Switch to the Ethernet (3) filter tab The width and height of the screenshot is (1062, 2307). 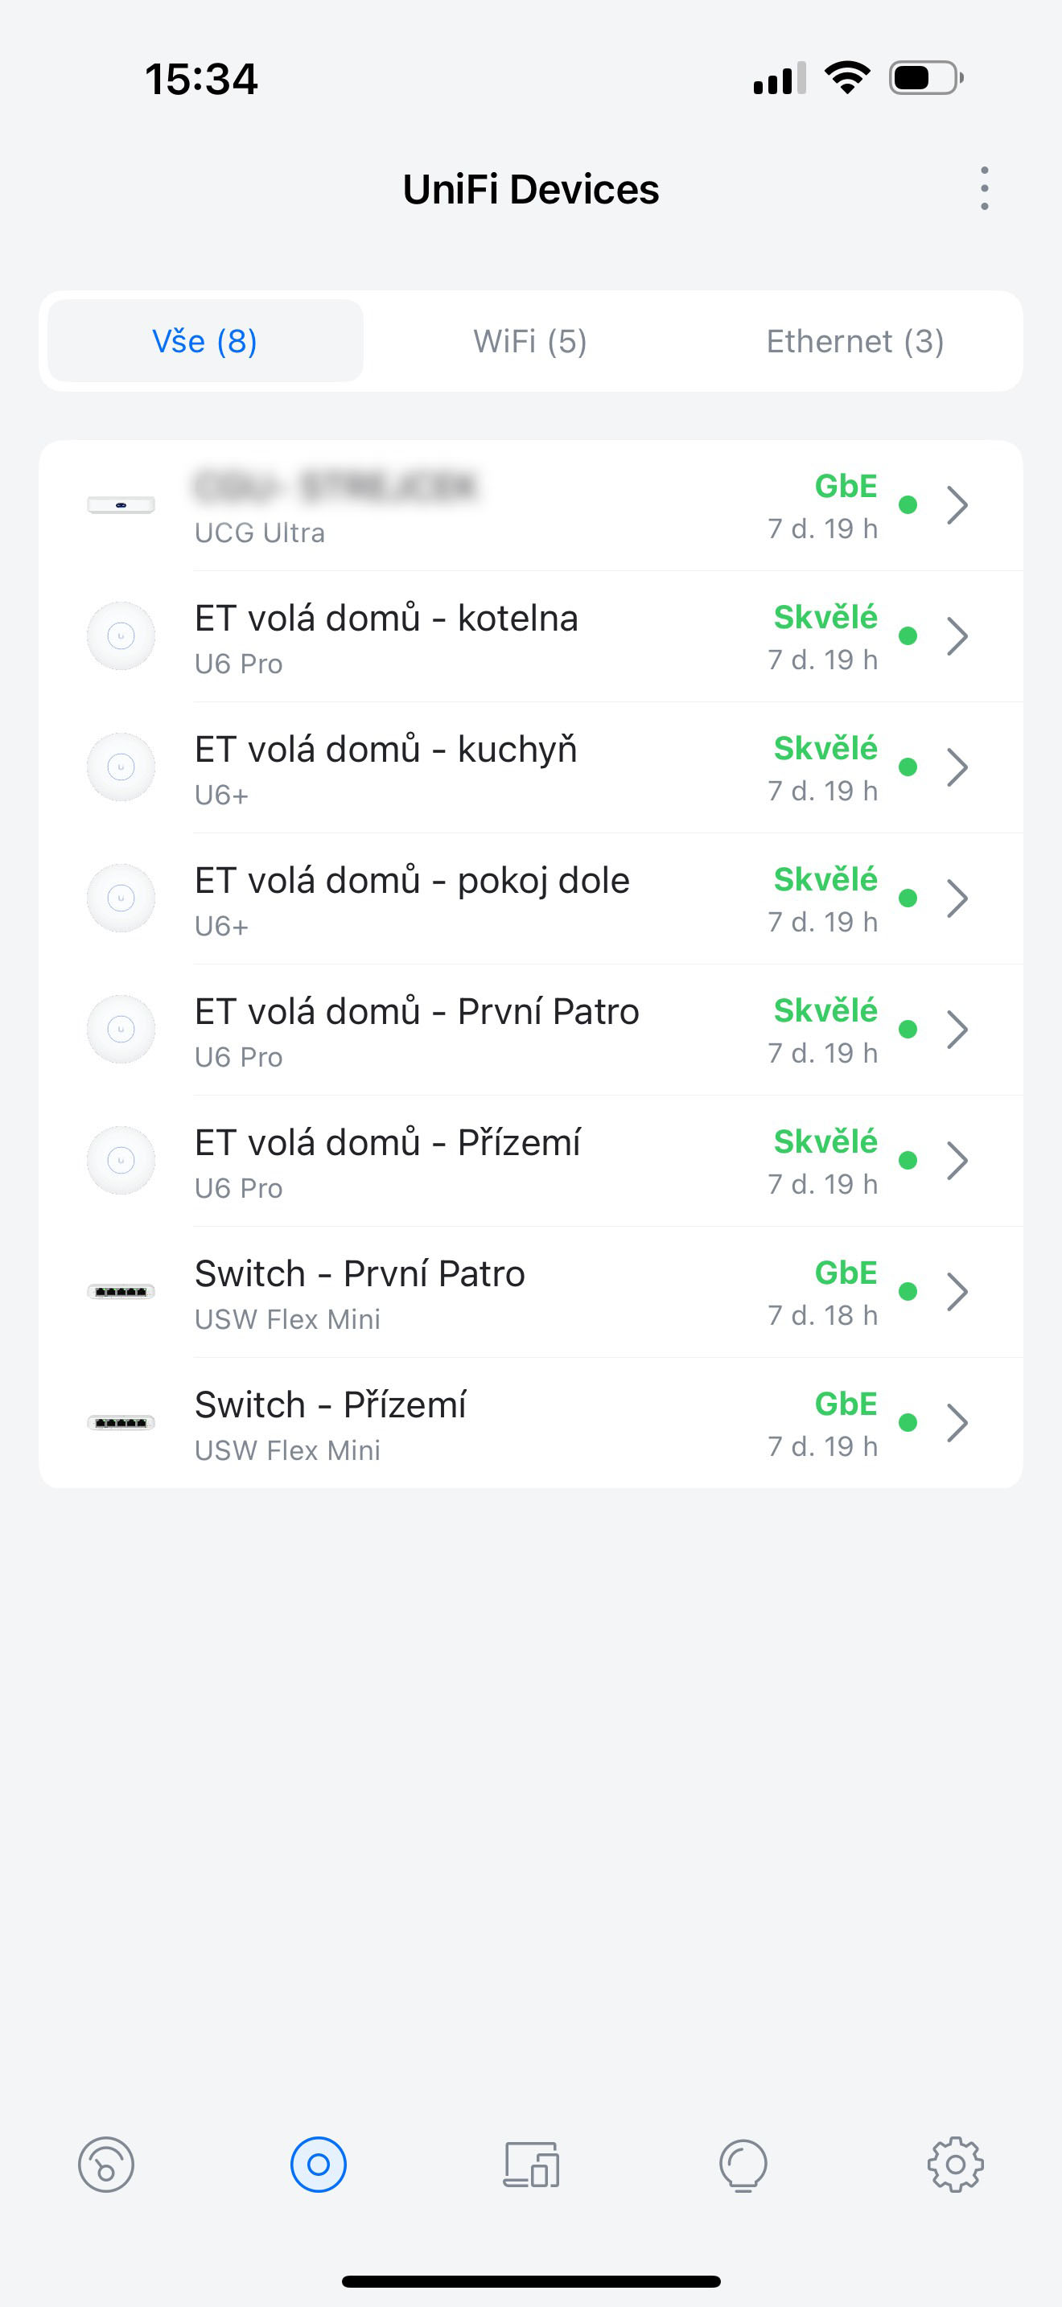pos(855,341)
